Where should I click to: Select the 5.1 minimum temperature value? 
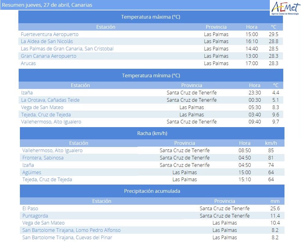pyautogui.click(x=276, y=100)
